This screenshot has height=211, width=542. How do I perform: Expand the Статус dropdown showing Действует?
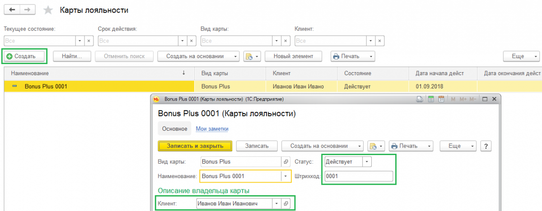(367, 161)
